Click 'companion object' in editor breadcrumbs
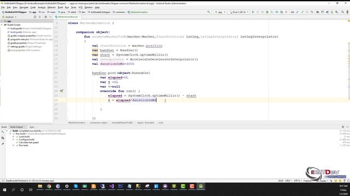This screenshot has width=350, height=196. 98,122
